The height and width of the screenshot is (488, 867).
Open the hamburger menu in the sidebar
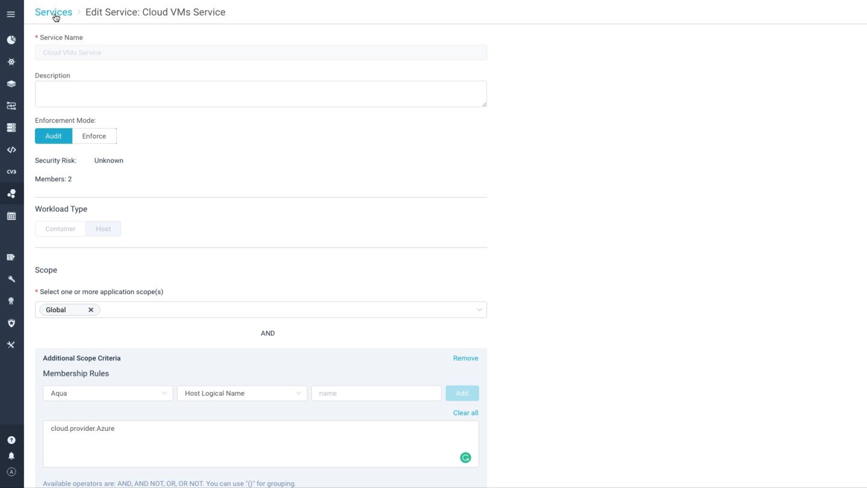click(11, 14)
